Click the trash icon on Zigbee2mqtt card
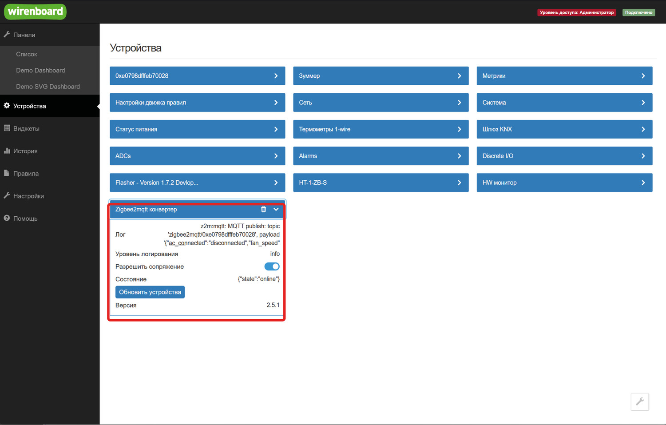Screen dimensions: 666x425 point(263,209)
